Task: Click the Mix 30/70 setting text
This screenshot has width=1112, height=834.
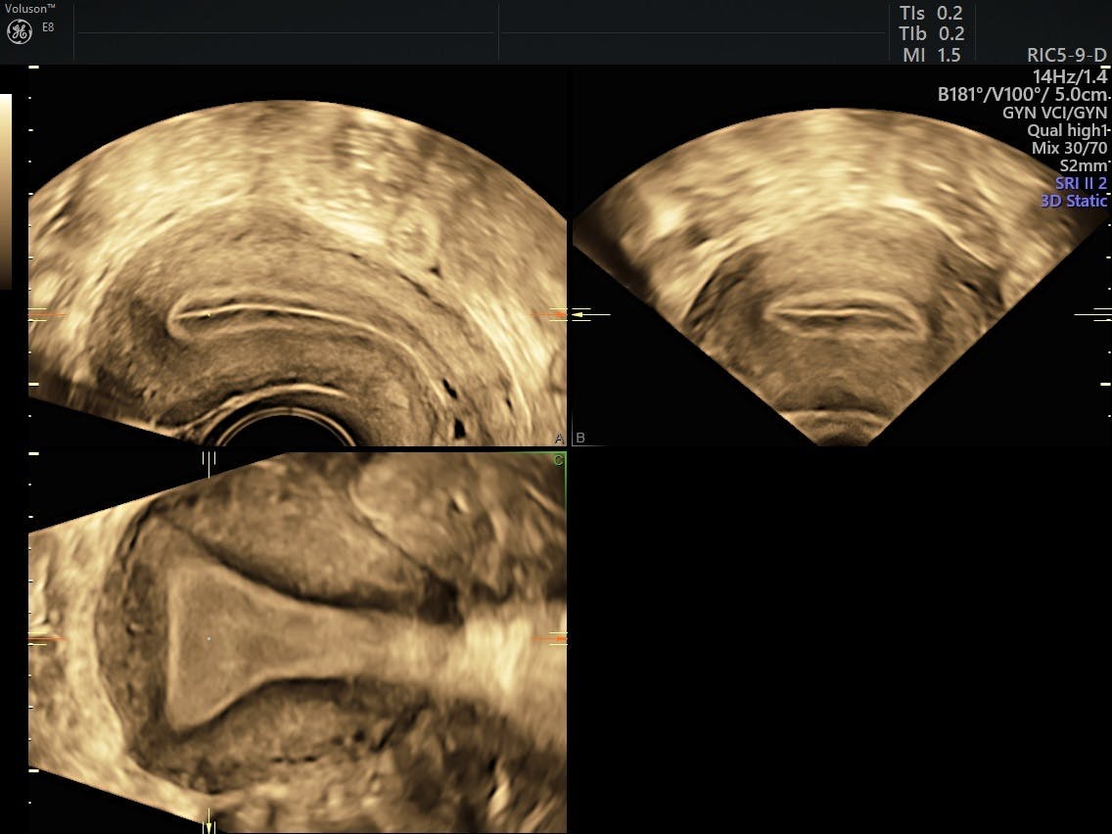Action: 1069,148
